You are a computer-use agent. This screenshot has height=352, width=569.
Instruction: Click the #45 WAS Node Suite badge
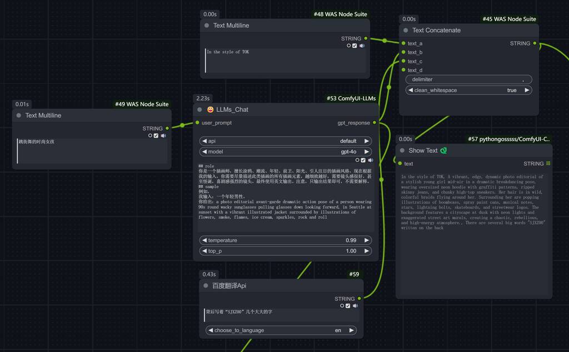tap(509, 19)
